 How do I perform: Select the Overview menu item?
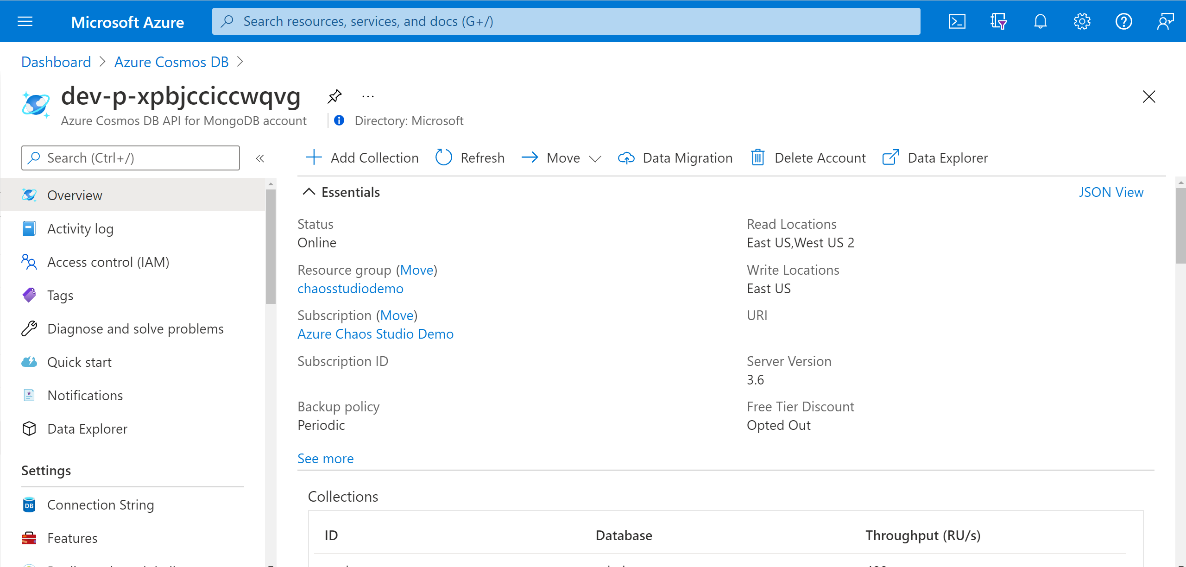pos(75,195)
